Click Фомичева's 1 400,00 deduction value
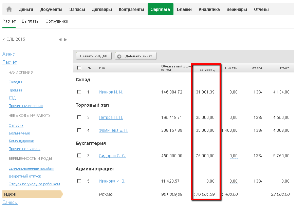The width and height of the screenshot is (297, 209). tap(229, 130)
